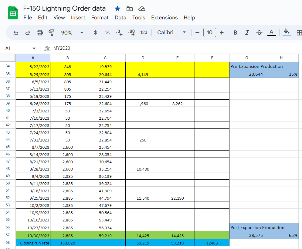
Task: Activate the paint format roller tool
Action: tap(51, 33)
